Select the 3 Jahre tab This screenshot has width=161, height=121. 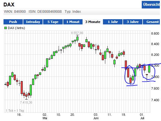[x=133, y=22]
